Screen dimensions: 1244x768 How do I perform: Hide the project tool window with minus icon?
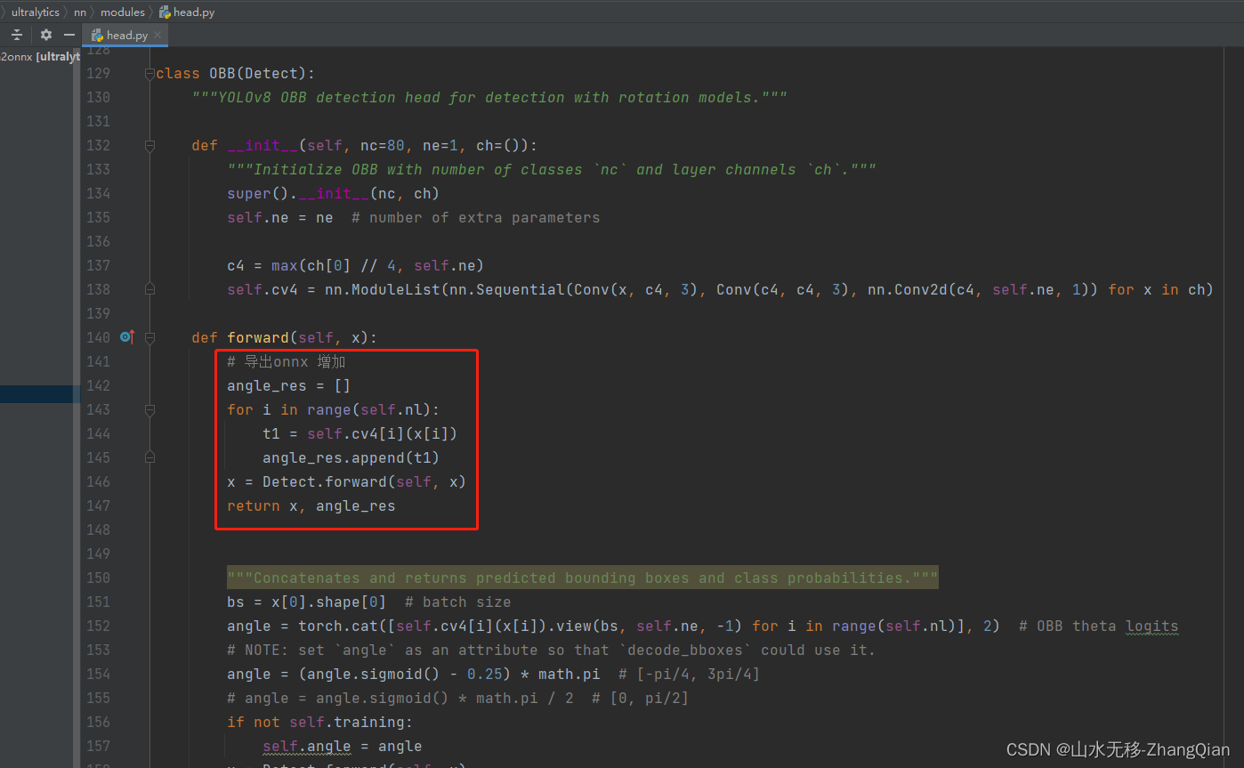coord(69,35)
